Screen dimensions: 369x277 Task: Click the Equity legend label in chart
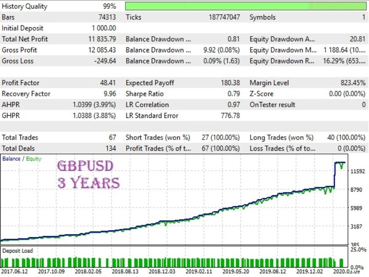point(34,159)
